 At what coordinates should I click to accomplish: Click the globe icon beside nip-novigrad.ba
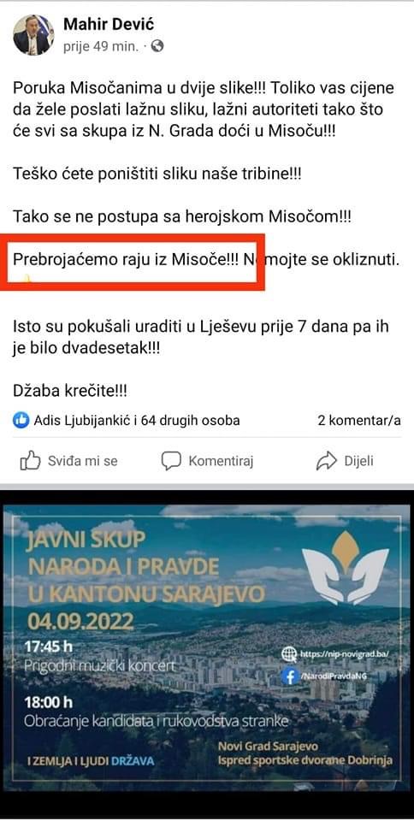[289, 654]
